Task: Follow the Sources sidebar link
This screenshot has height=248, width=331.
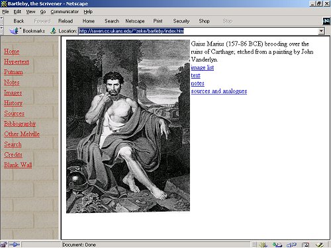Action: (14, 113)
